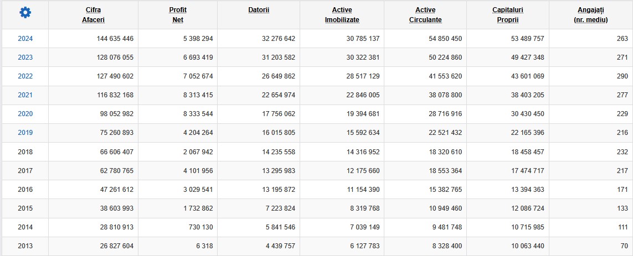Select fixed assets 14 316 952
This screenshot has width=633, height=256.
[x=363, y=152]
